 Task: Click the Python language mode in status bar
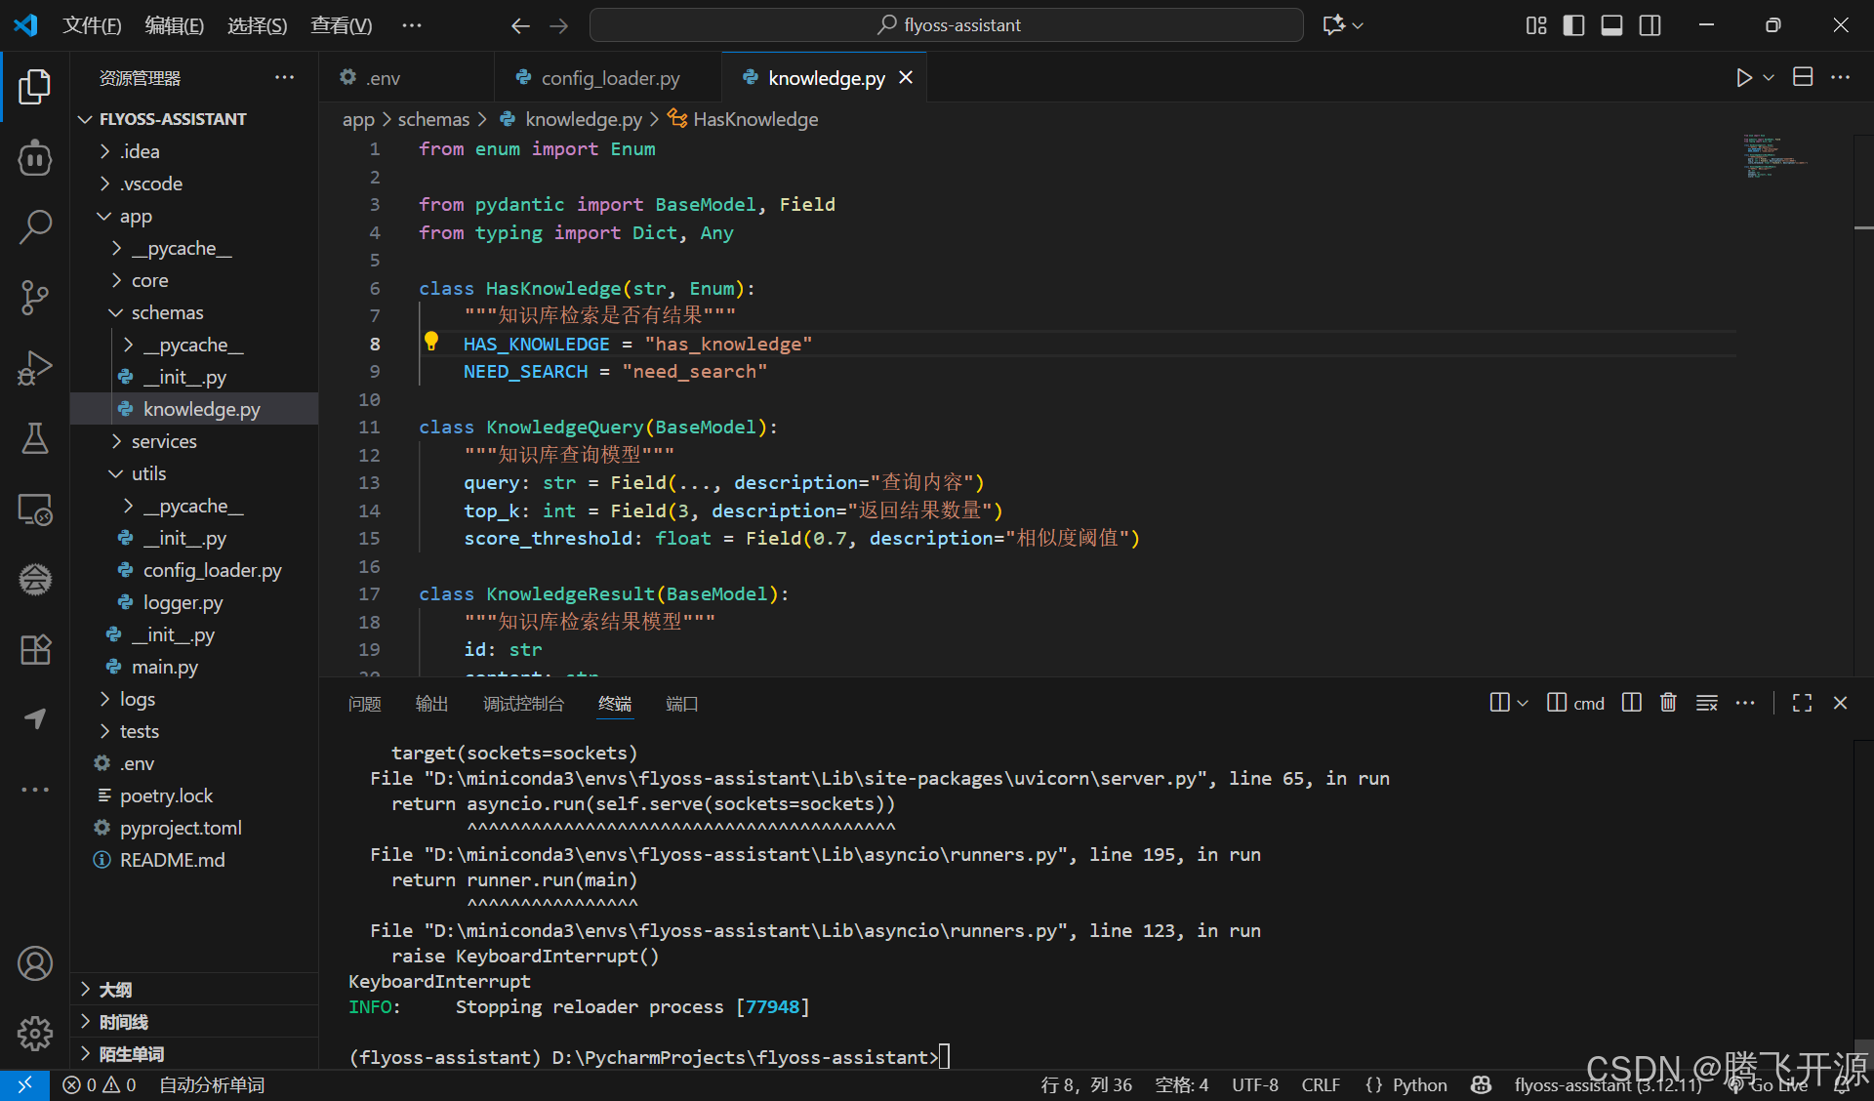(1418, 1085)
